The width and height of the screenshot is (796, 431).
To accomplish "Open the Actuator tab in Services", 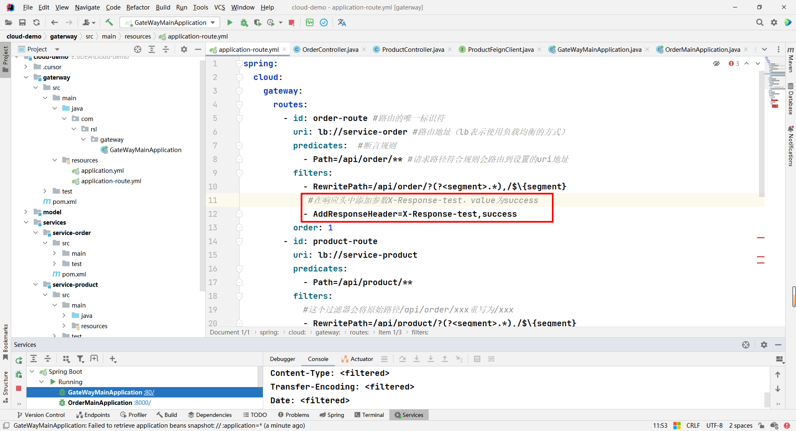I will 357,359.
